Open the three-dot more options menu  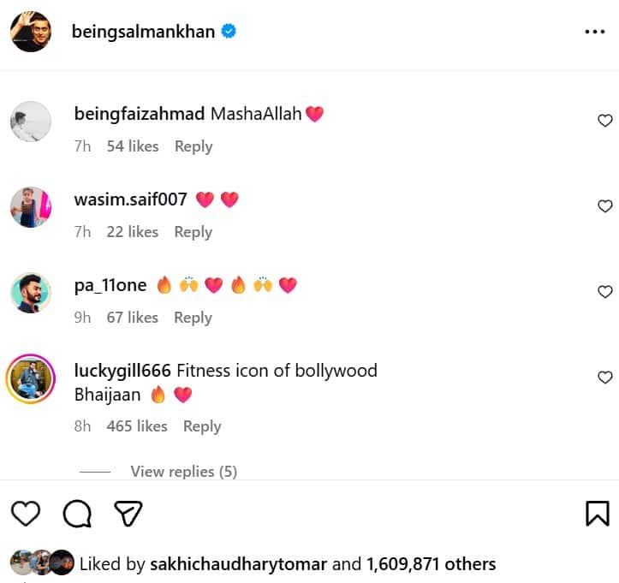(x=594, y=32)
